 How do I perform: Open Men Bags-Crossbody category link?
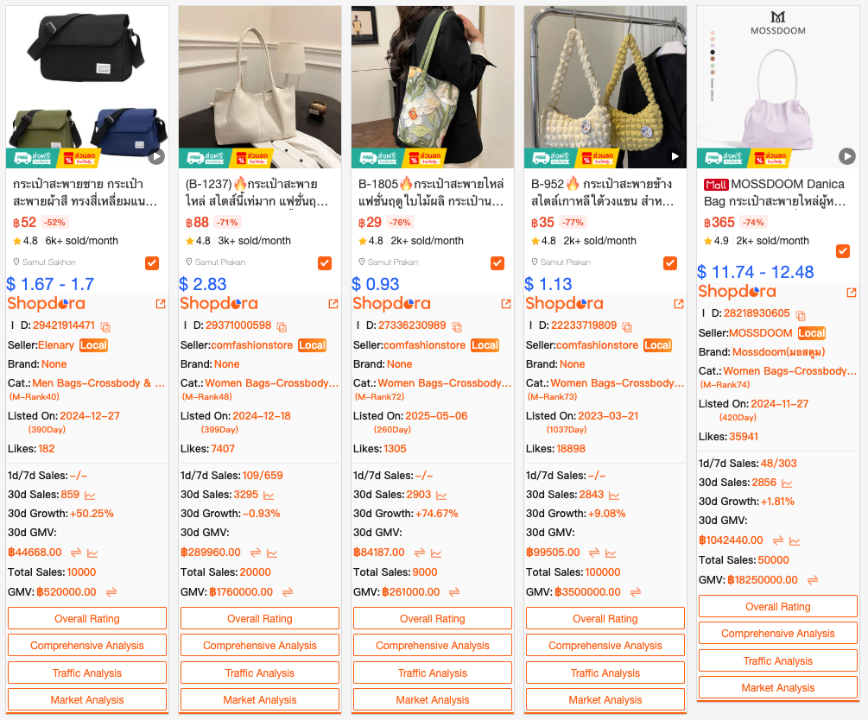click(x=98, y=383)
